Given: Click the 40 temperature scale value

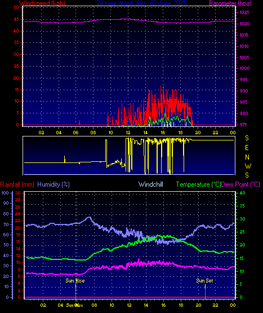Looking at the screenshot, I should (242, 193).
